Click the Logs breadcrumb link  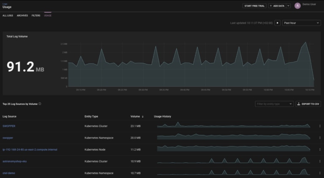pyautogui.click(x=5, y=4)
